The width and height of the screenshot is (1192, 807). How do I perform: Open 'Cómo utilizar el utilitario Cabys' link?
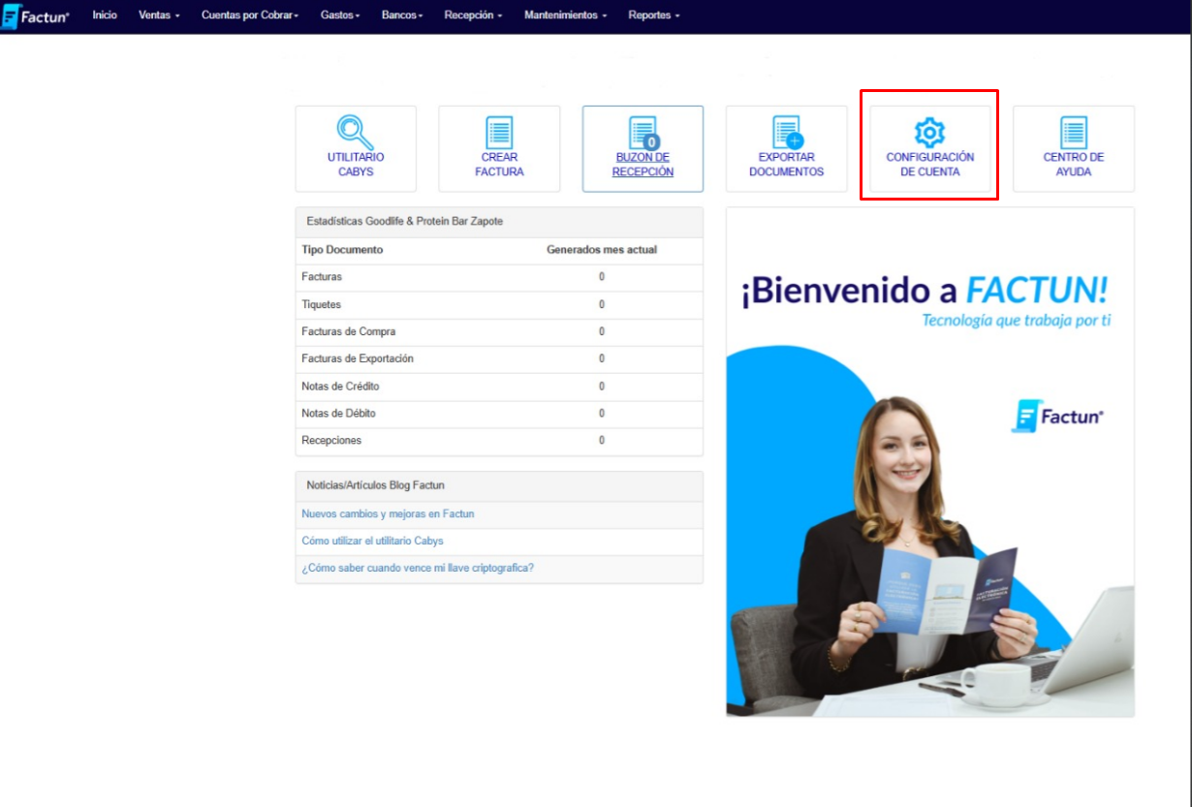click(372, 542)
